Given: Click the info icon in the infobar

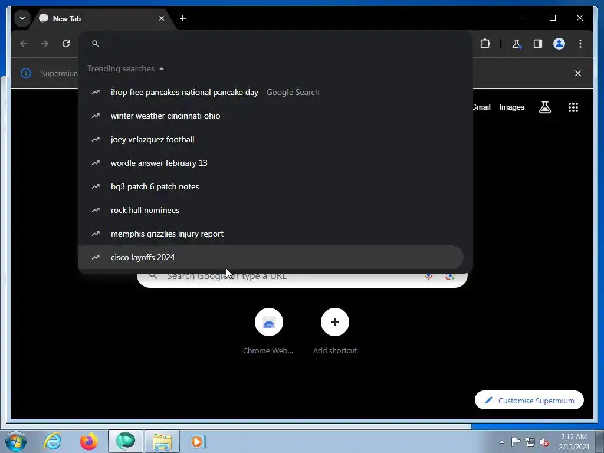Looking at the screenshot, I should [x=26, y=73].
